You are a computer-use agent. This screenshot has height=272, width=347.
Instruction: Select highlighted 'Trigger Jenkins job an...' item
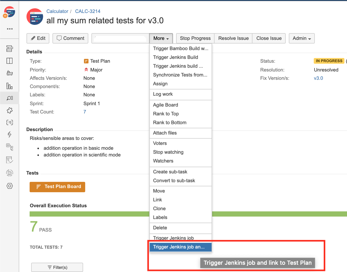click(x=181, y=247)
